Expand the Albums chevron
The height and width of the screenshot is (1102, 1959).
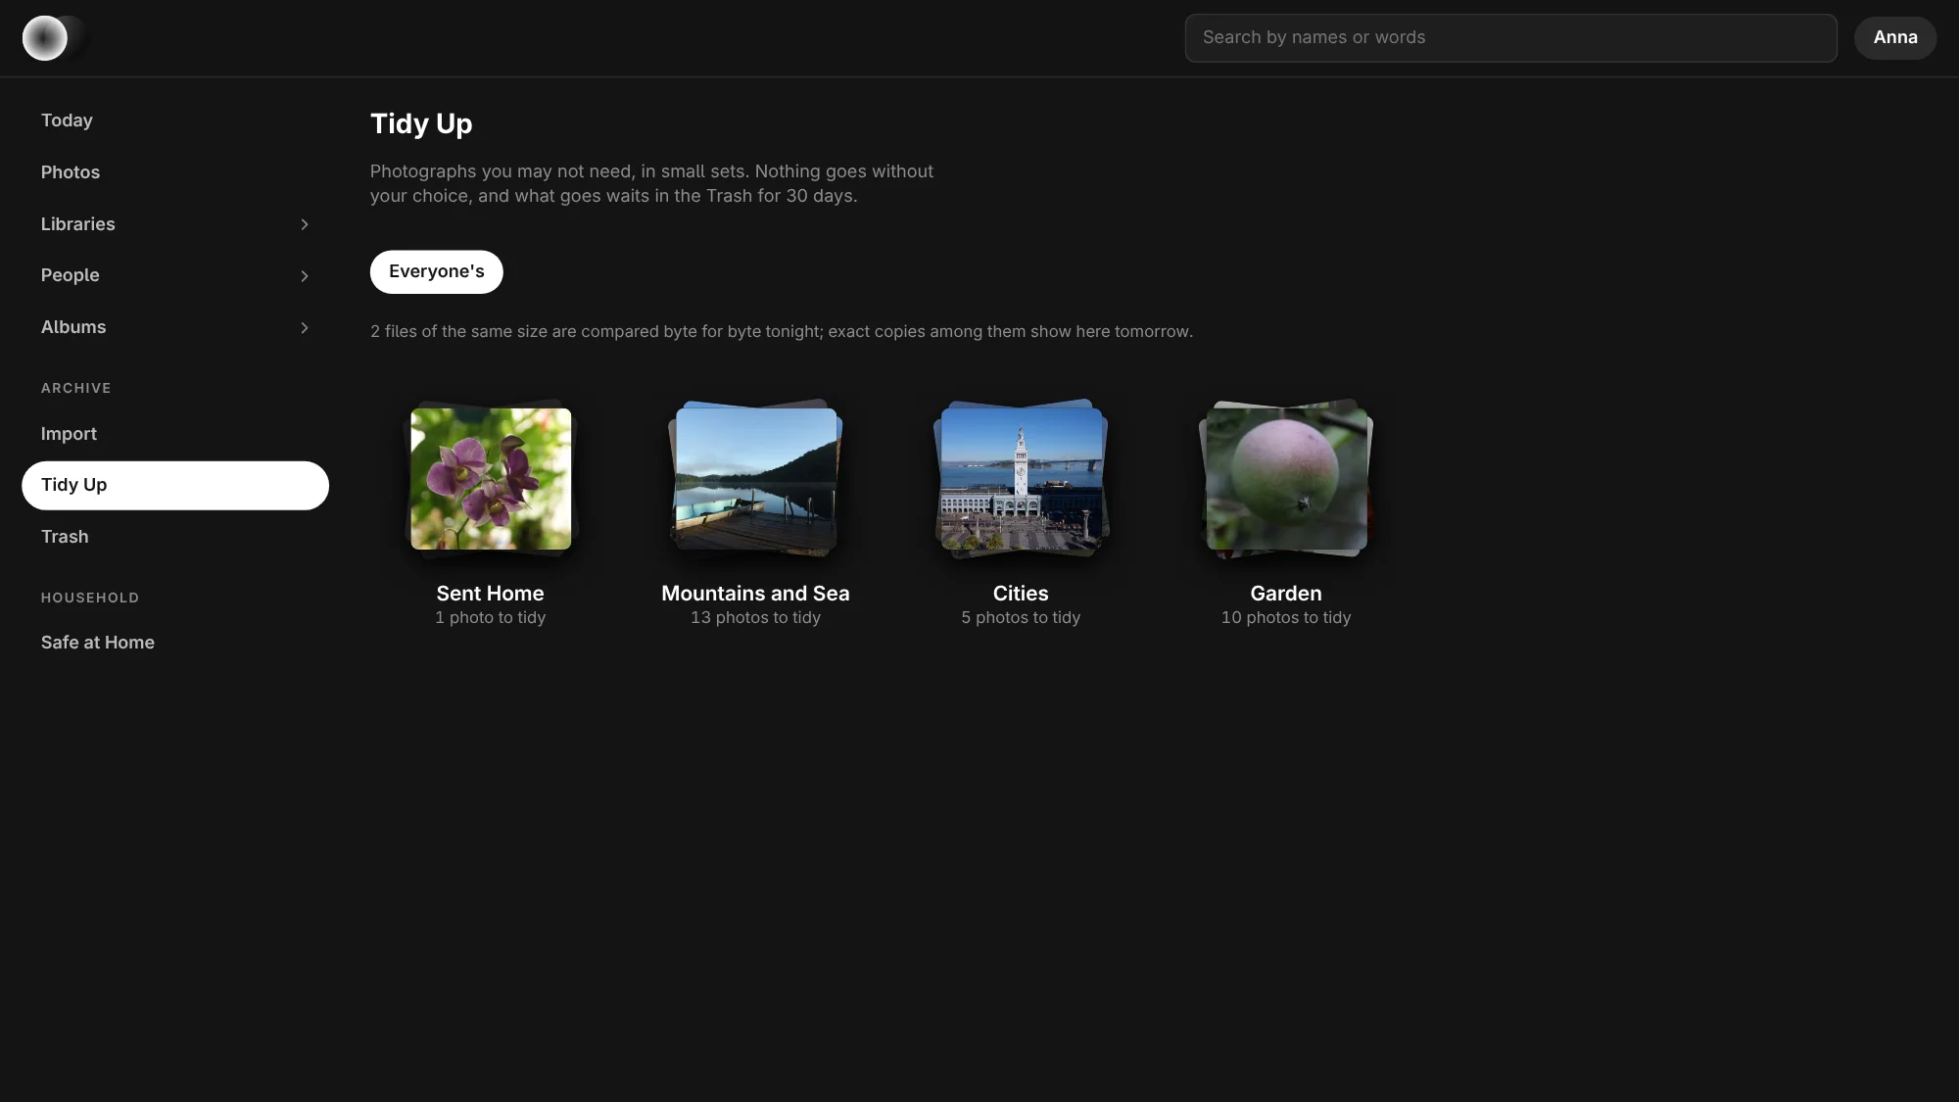click(305, 328)
